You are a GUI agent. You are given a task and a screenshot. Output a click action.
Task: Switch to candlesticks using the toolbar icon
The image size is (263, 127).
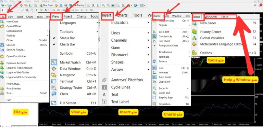93,5
